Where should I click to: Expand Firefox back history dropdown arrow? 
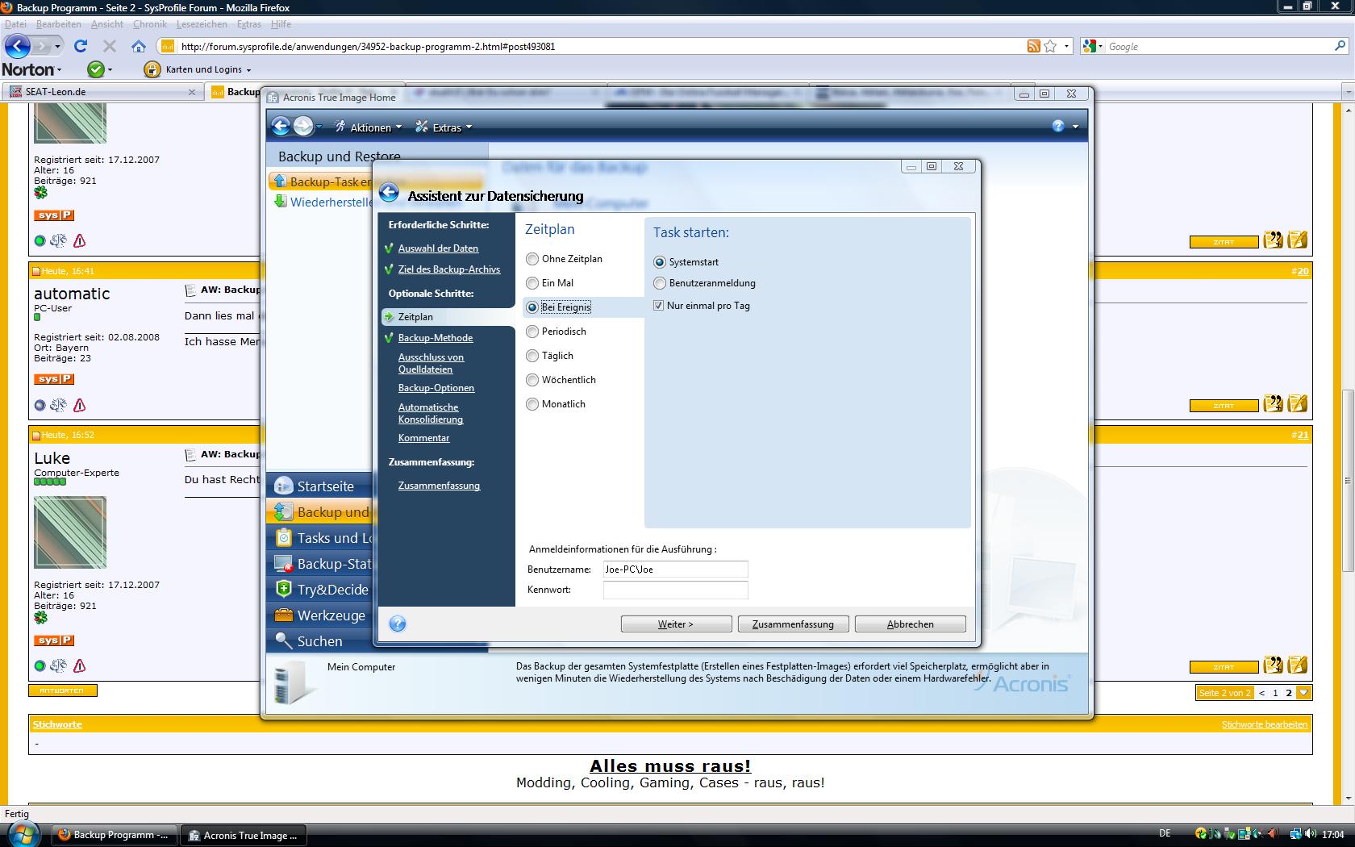coord(57,47)
